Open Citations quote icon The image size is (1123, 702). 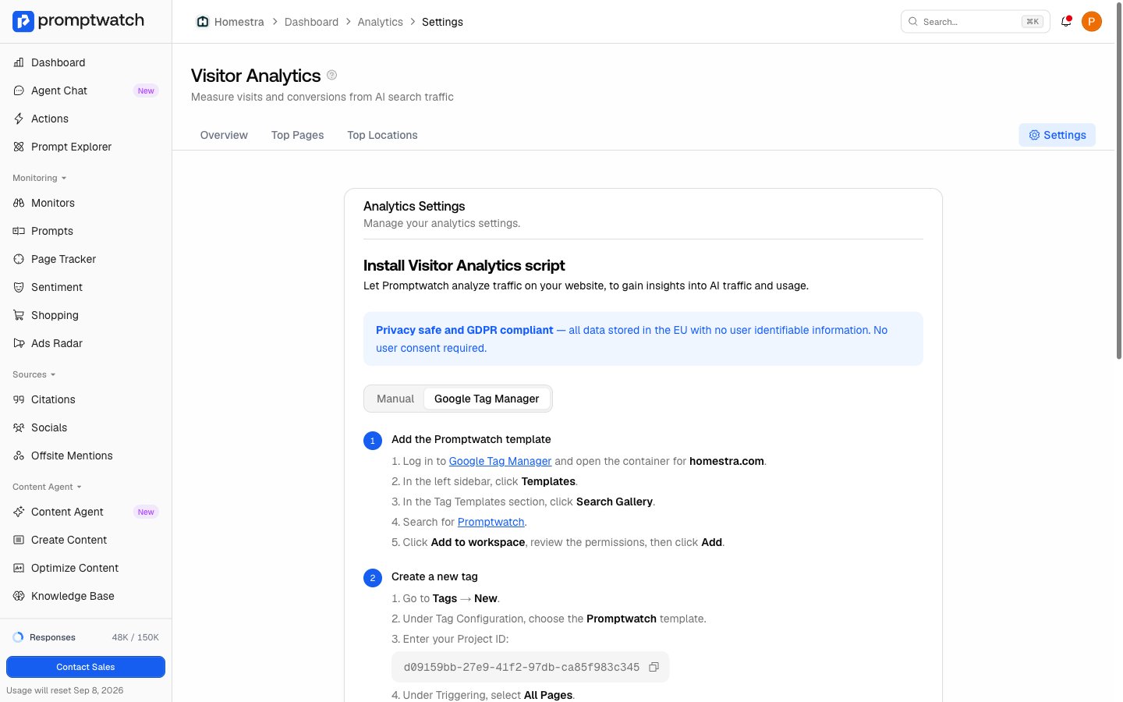coord(19,399)
